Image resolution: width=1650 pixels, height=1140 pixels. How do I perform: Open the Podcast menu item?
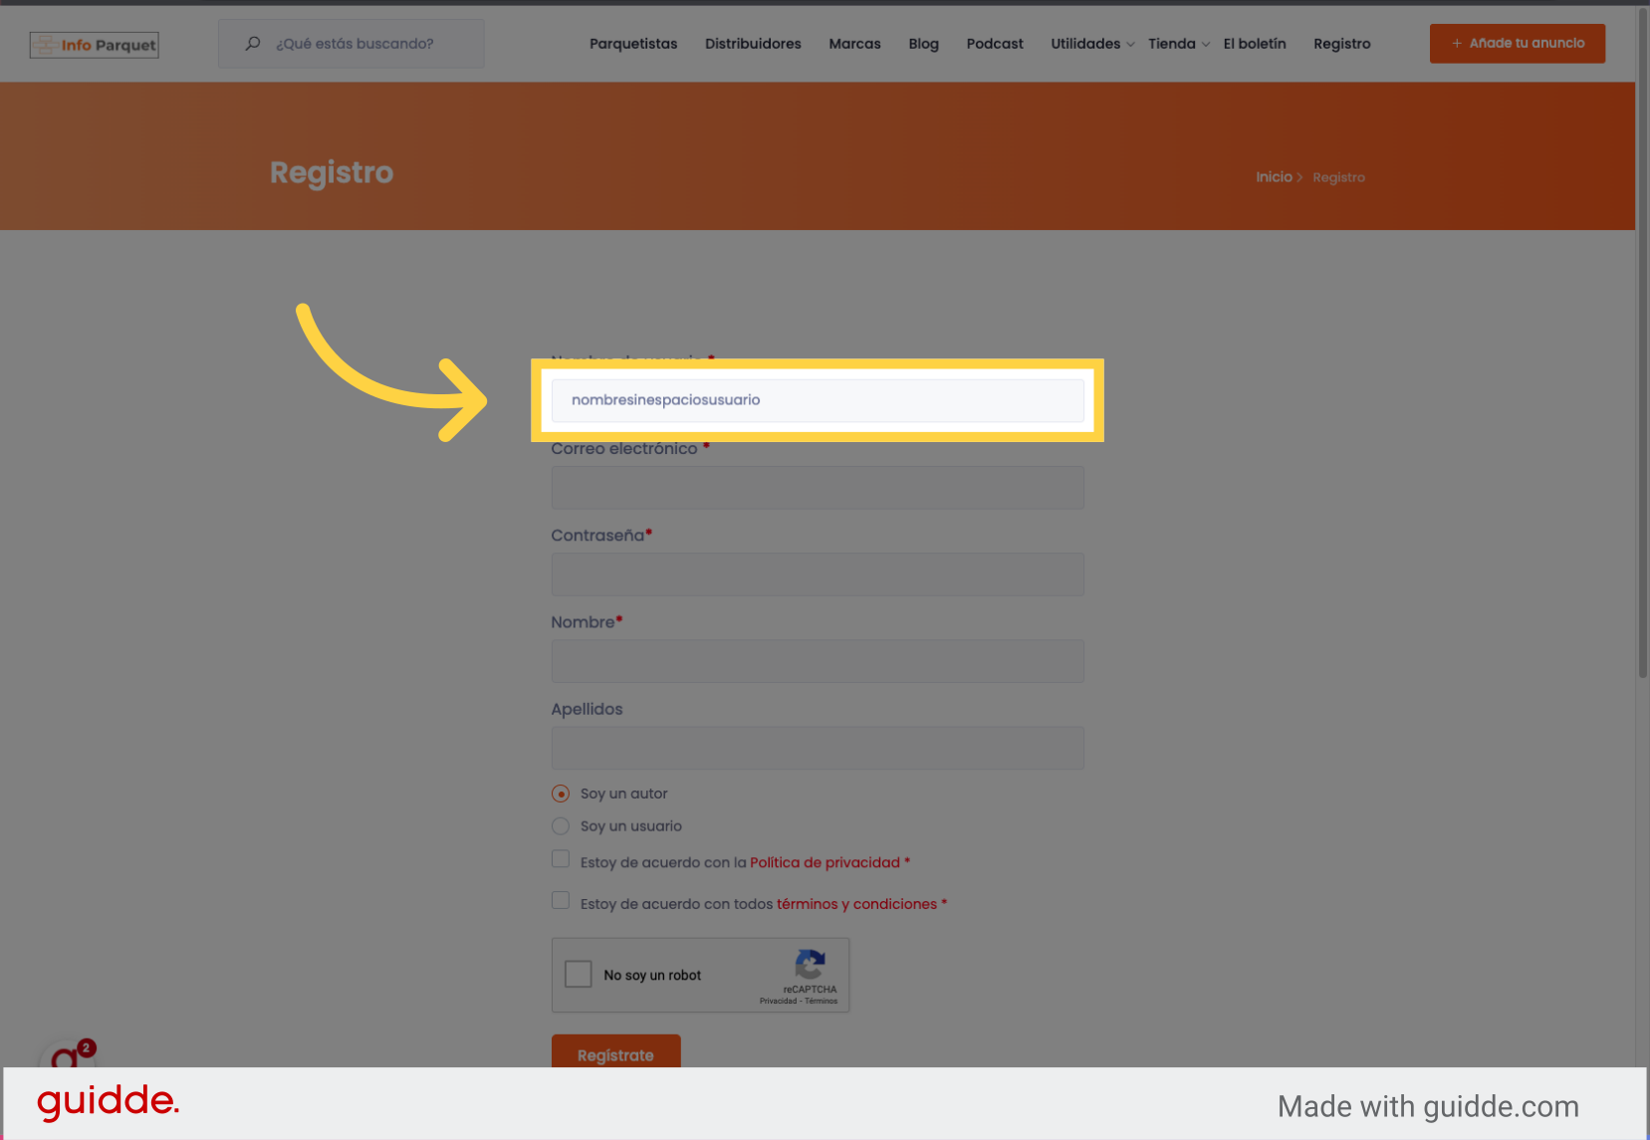[995, 44]
